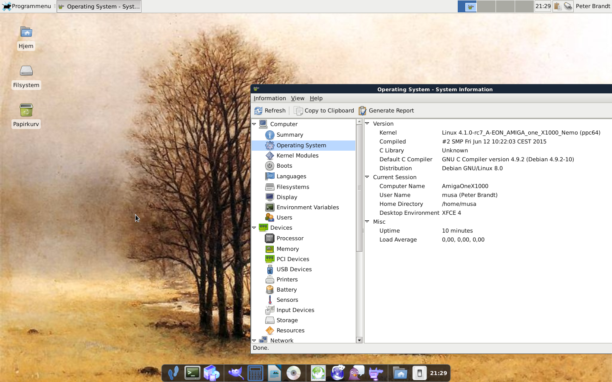Screen dimensions: 612x382
Task: Select the Summary tree item
Action: pos(289,135)
